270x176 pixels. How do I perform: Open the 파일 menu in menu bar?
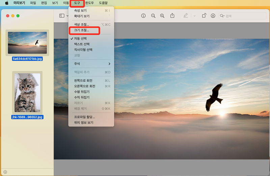[33, 3]
